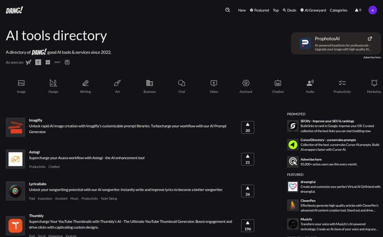Click the Musicfy music note icon
383x237 pixels.
[x=293, y=224]
